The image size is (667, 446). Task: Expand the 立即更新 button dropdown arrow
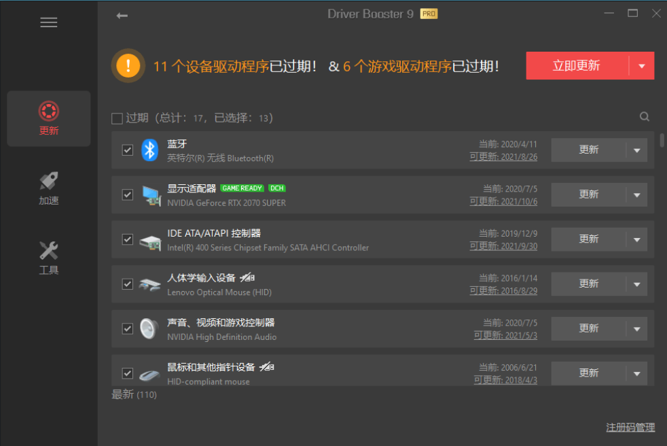(x=641, y=65)
